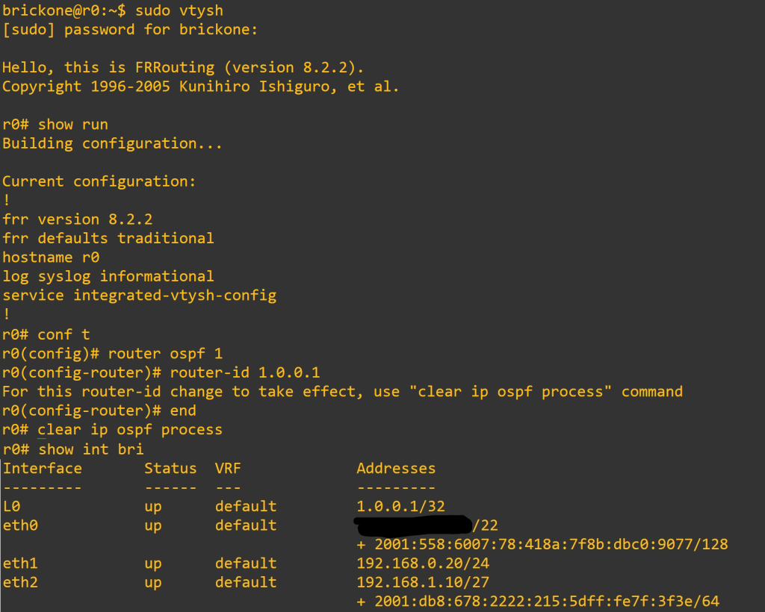Click the 'router ospf 1' command

tap(165, 353)
